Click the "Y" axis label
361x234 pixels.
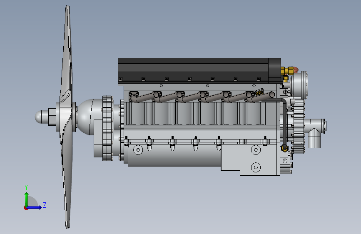click(x=26, y=187)
